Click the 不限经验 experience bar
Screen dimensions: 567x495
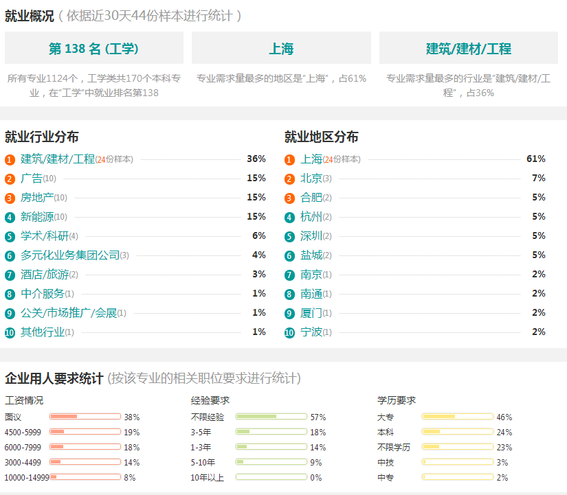[x=271, y=417]
